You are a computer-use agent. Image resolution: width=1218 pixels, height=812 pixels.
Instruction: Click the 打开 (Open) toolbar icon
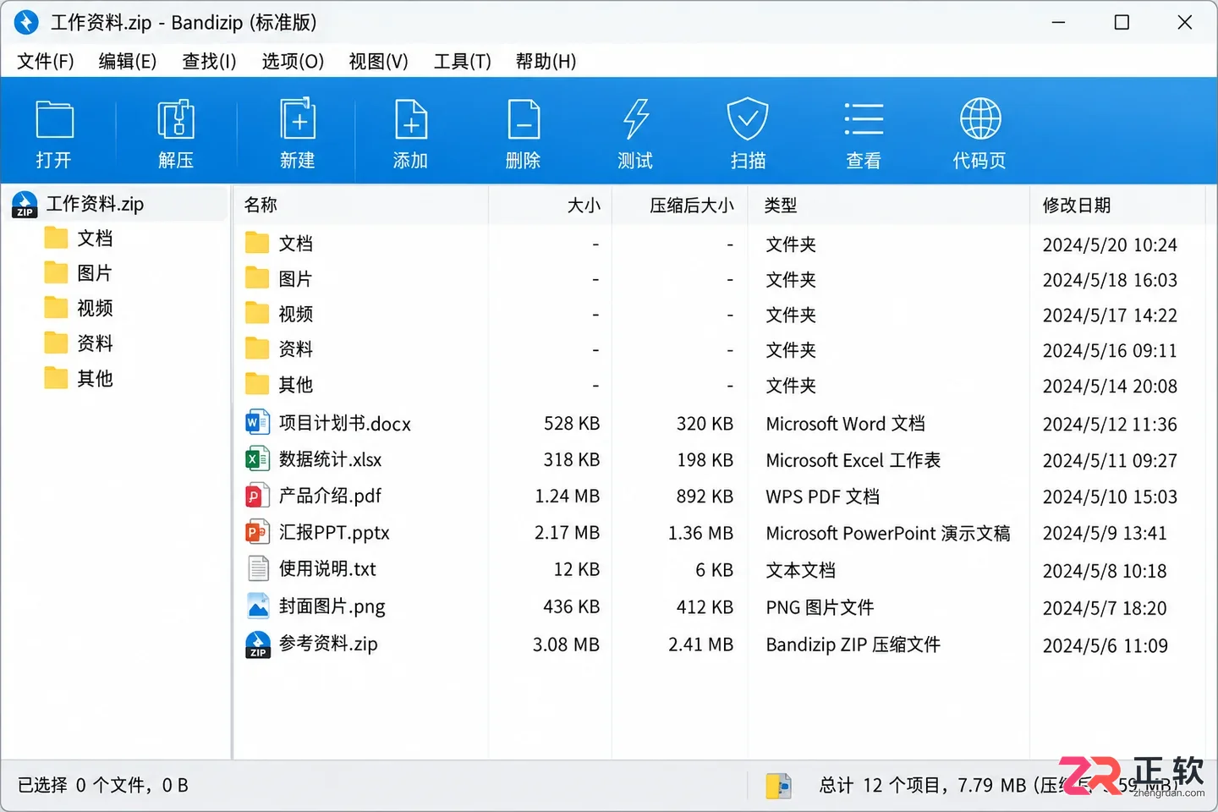55,119
